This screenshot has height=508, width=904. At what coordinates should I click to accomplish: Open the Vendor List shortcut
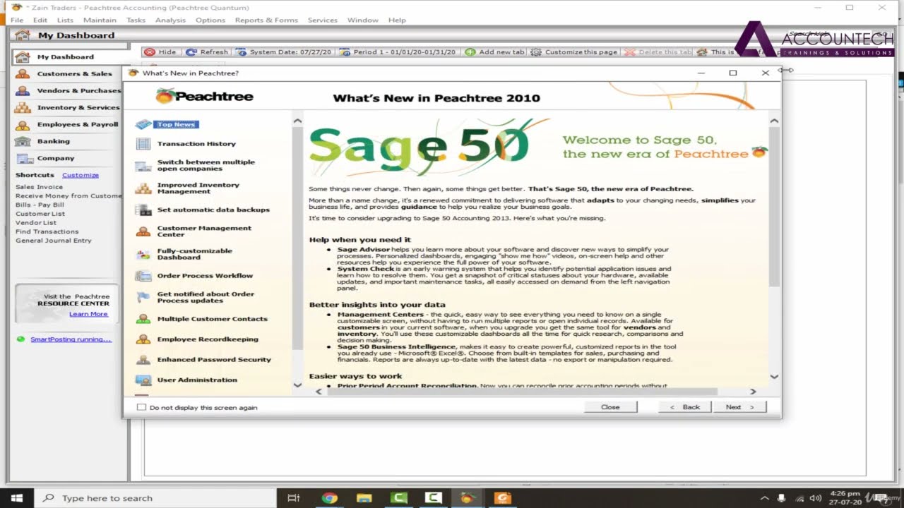(36, 223)
